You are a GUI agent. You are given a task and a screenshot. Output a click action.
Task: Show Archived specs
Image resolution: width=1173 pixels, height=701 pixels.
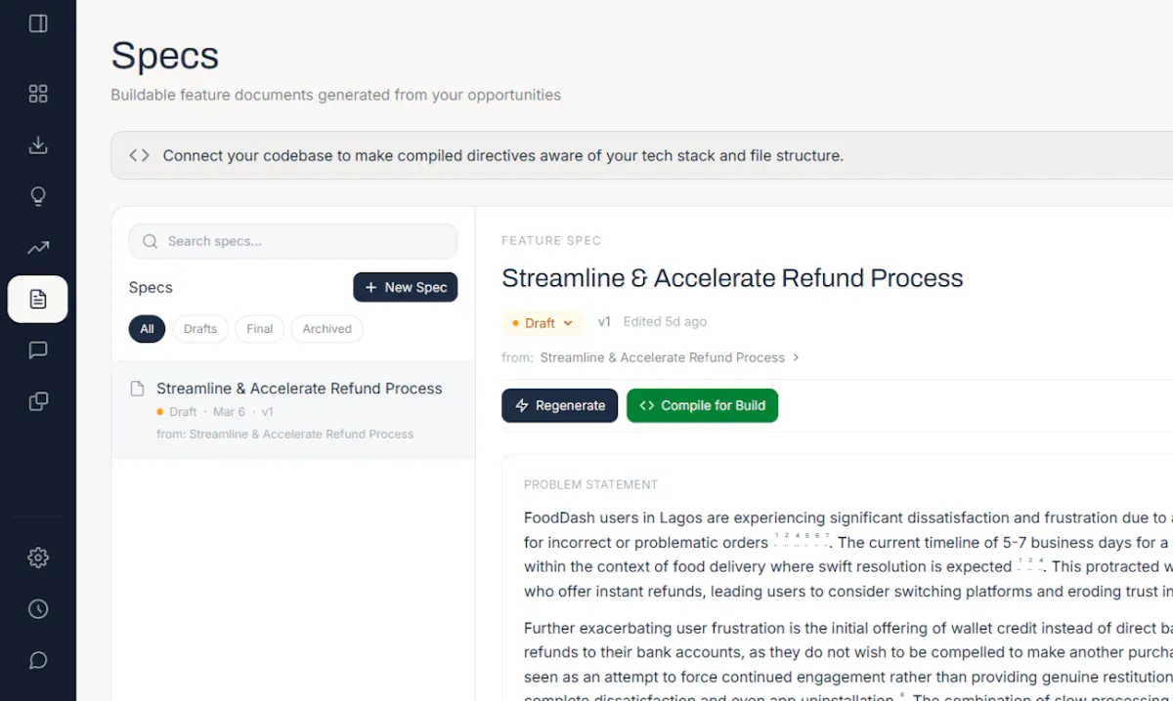pos(326,329)
